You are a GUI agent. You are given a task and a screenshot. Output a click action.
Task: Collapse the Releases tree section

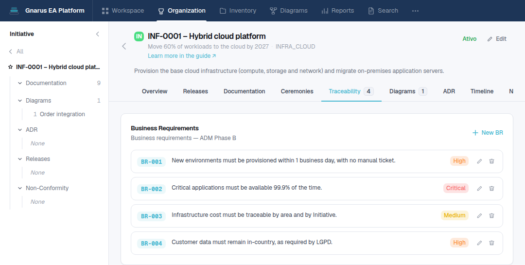(x=20, y=159)
